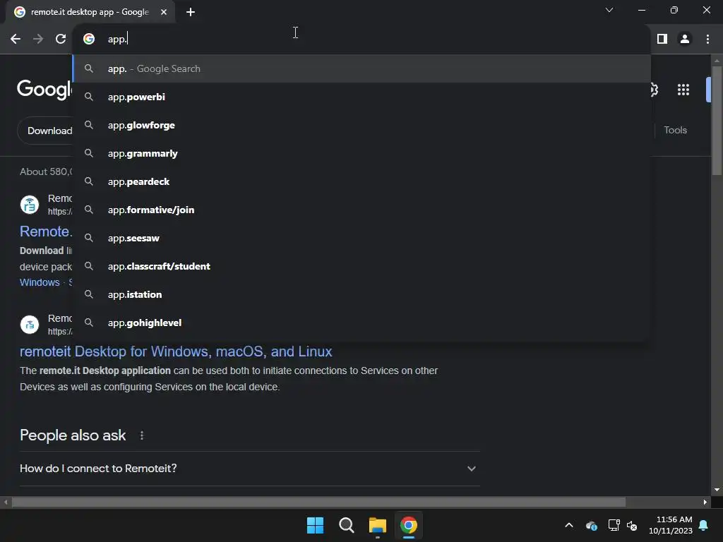Click the search icon beside app.powerbi
Screen dimensions: 723x542
pos(89,97)
